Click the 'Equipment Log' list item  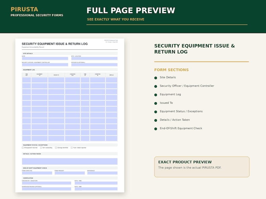coord(170,94)
